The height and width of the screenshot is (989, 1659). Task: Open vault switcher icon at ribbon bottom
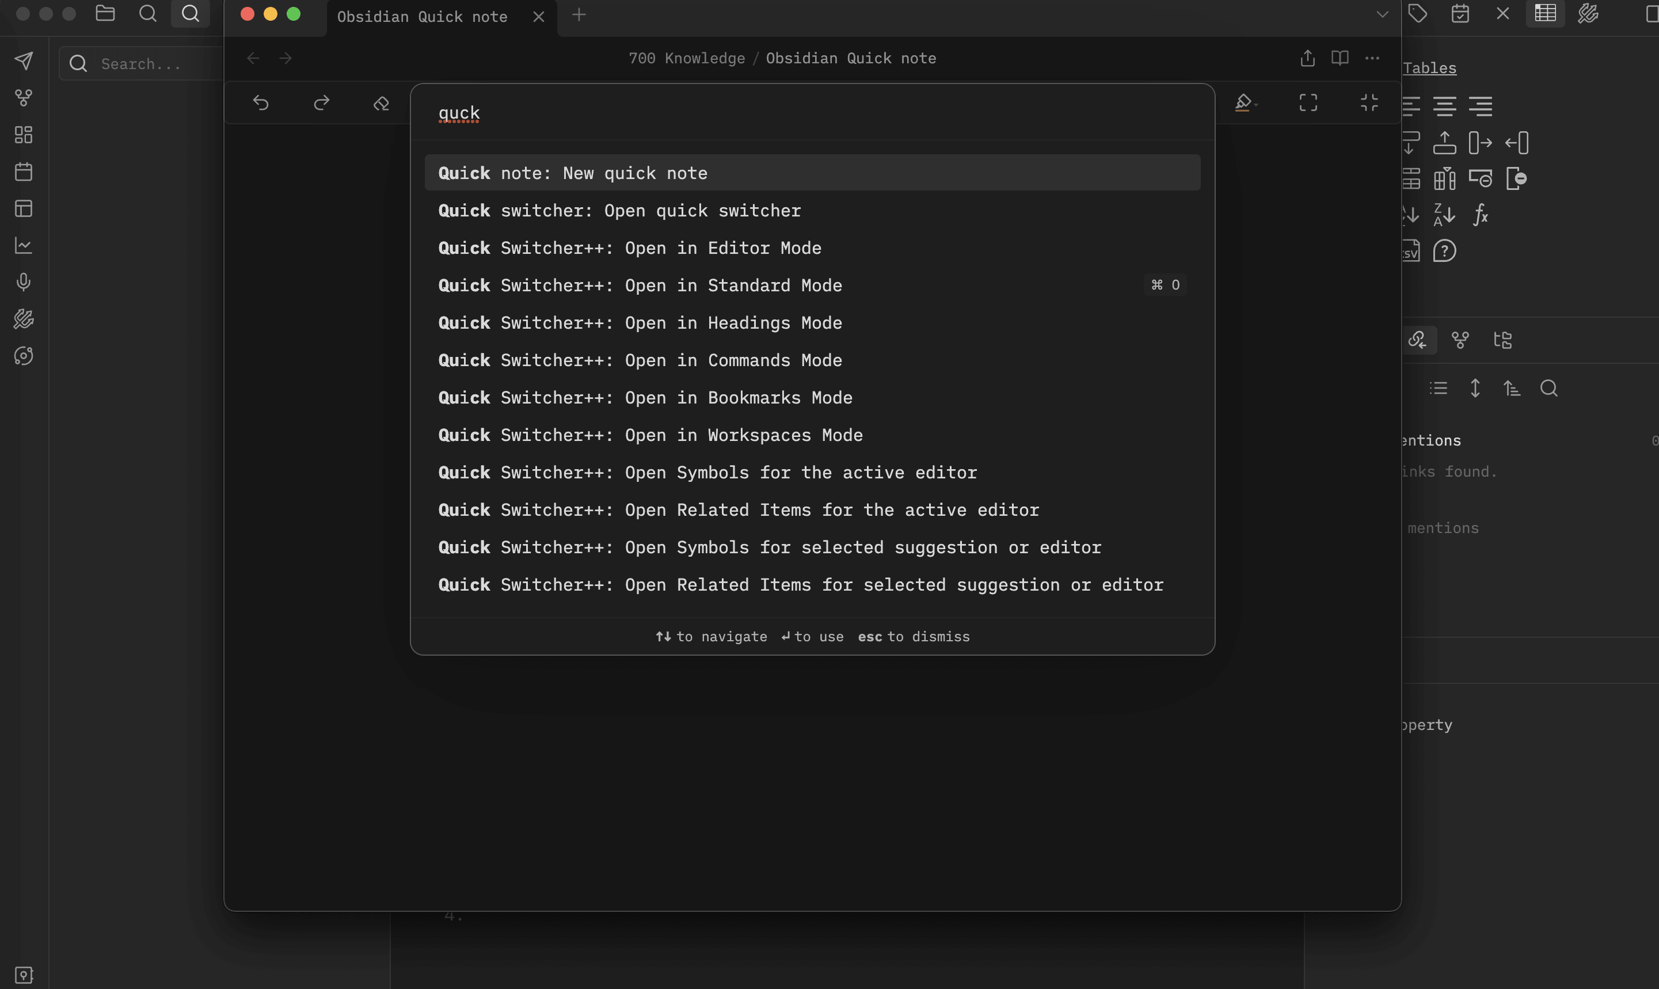tap(24, 975)
